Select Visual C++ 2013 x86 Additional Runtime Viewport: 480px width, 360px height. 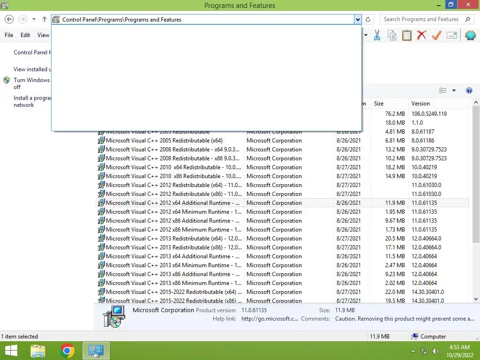282,274
